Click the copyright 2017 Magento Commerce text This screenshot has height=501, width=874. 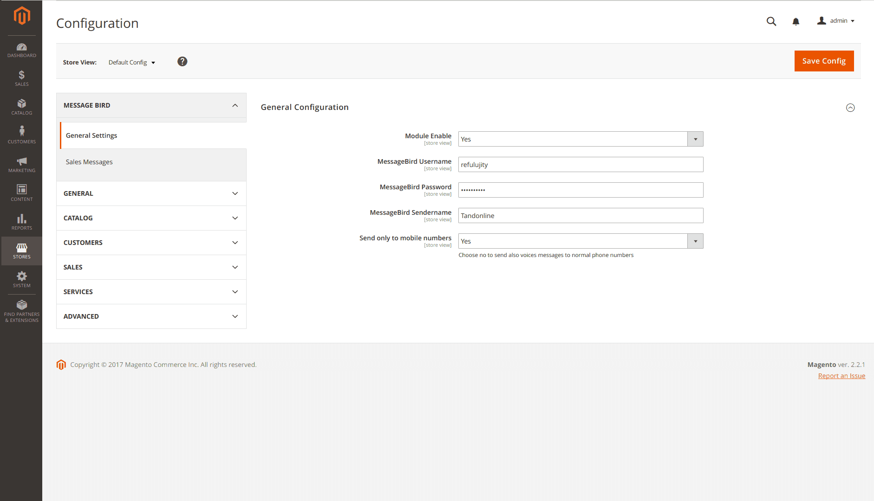coord(163,365)
